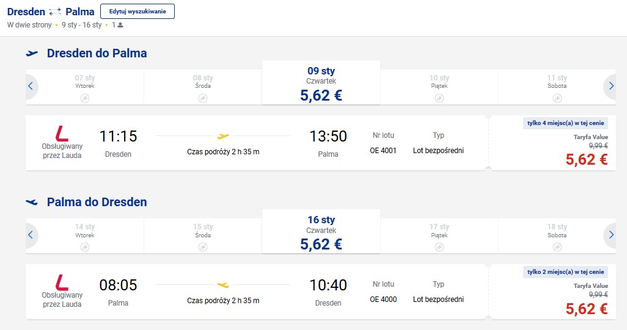Choose the 5,62 € Value fare for OE 4001
Viewport: 627px width, 330px height.
point(587,160)
